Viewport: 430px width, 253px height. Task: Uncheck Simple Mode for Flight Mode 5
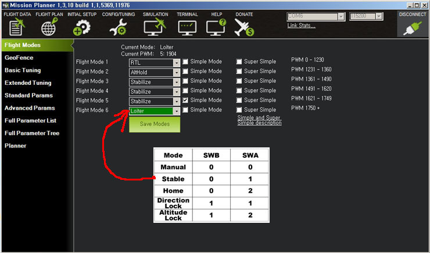coord(185,100)
